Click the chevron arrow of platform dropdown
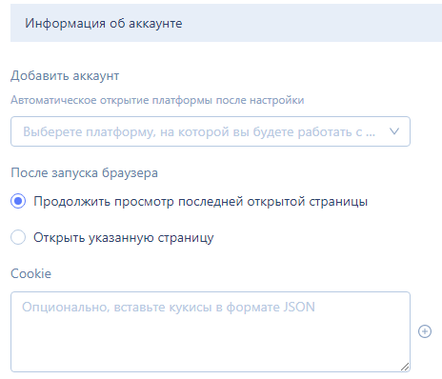Viewport: 442px width, 379px height. (x=394, y=131)
